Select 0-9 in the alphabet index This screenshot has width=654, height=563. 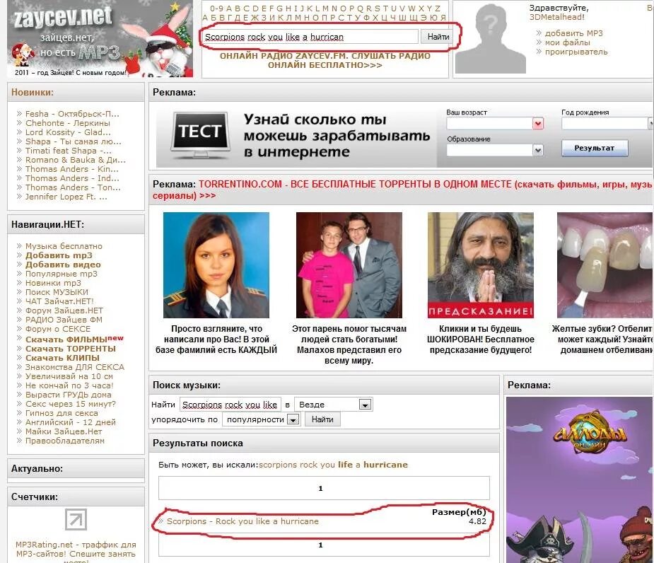click(217, 8)
